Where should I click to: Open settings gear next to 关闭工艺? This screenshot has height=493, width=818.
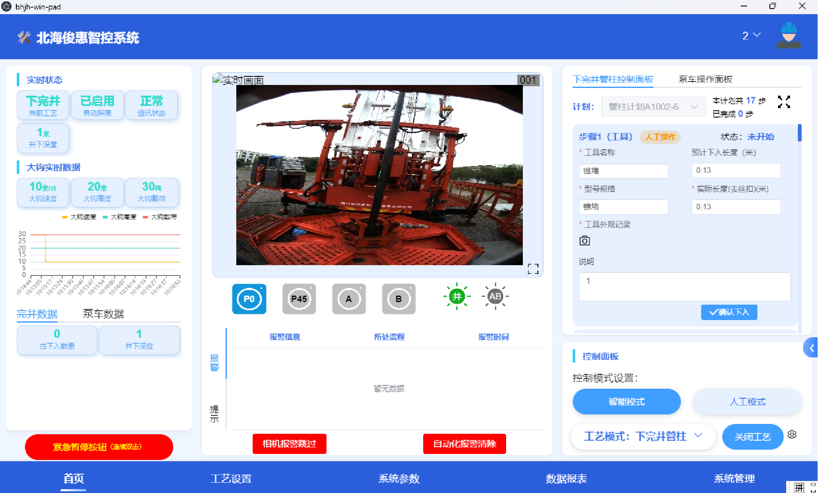point(792,434)
